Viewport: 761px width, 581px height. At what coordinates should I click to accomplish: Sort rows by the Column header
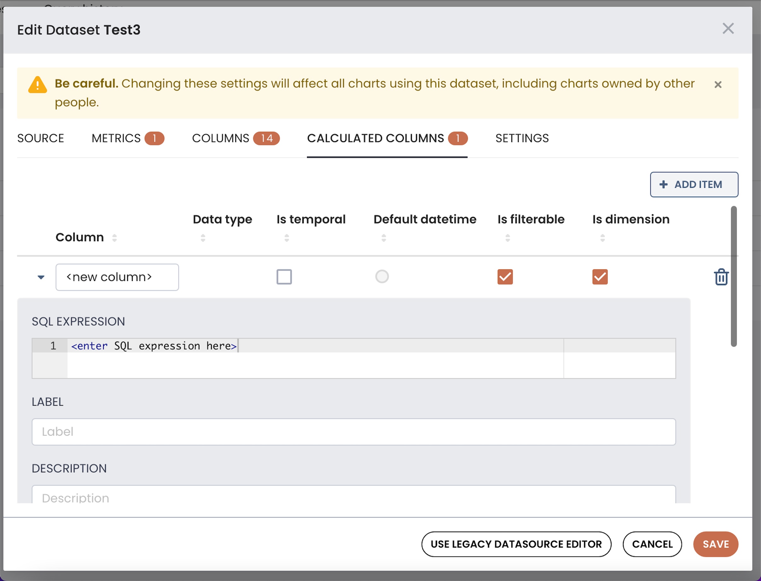114,238
